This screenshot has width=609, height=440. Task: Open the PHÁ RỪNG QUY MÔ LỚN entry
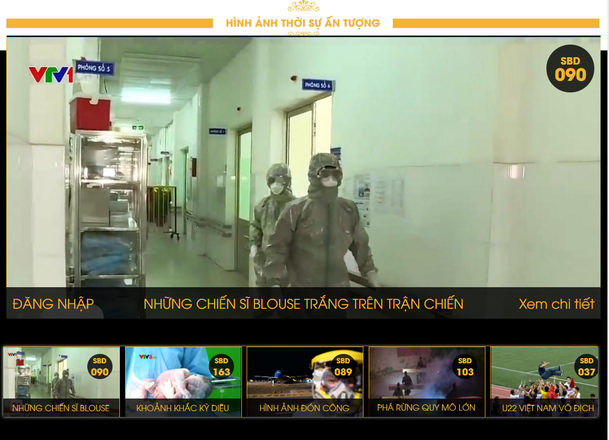tap(427, 382)
